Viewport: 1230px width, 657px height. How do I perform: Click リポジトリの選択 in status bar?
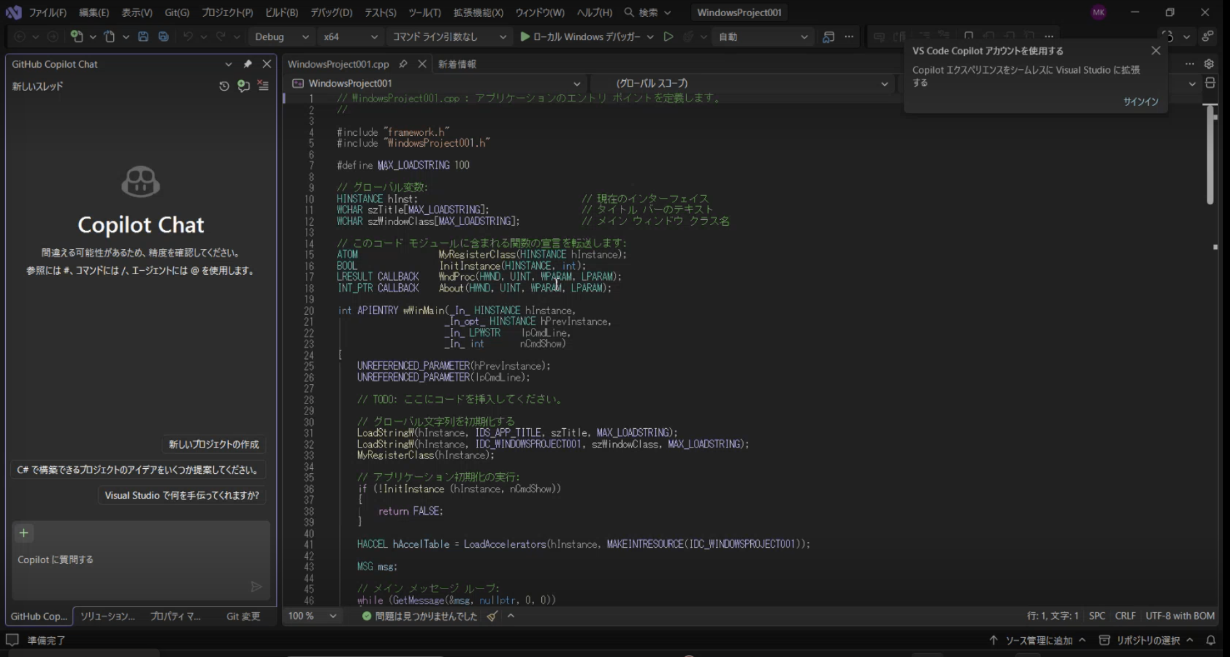(x=1146, y=640)
